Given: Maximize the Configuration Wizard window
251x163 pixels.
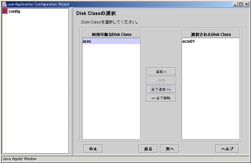Looking at the screenshot, I should [241, 4].
